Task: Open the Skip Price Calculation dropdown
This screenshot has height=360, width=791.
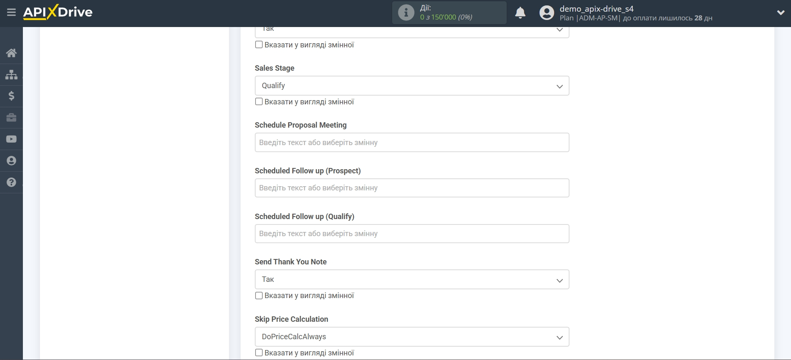Action: [412, 337]
